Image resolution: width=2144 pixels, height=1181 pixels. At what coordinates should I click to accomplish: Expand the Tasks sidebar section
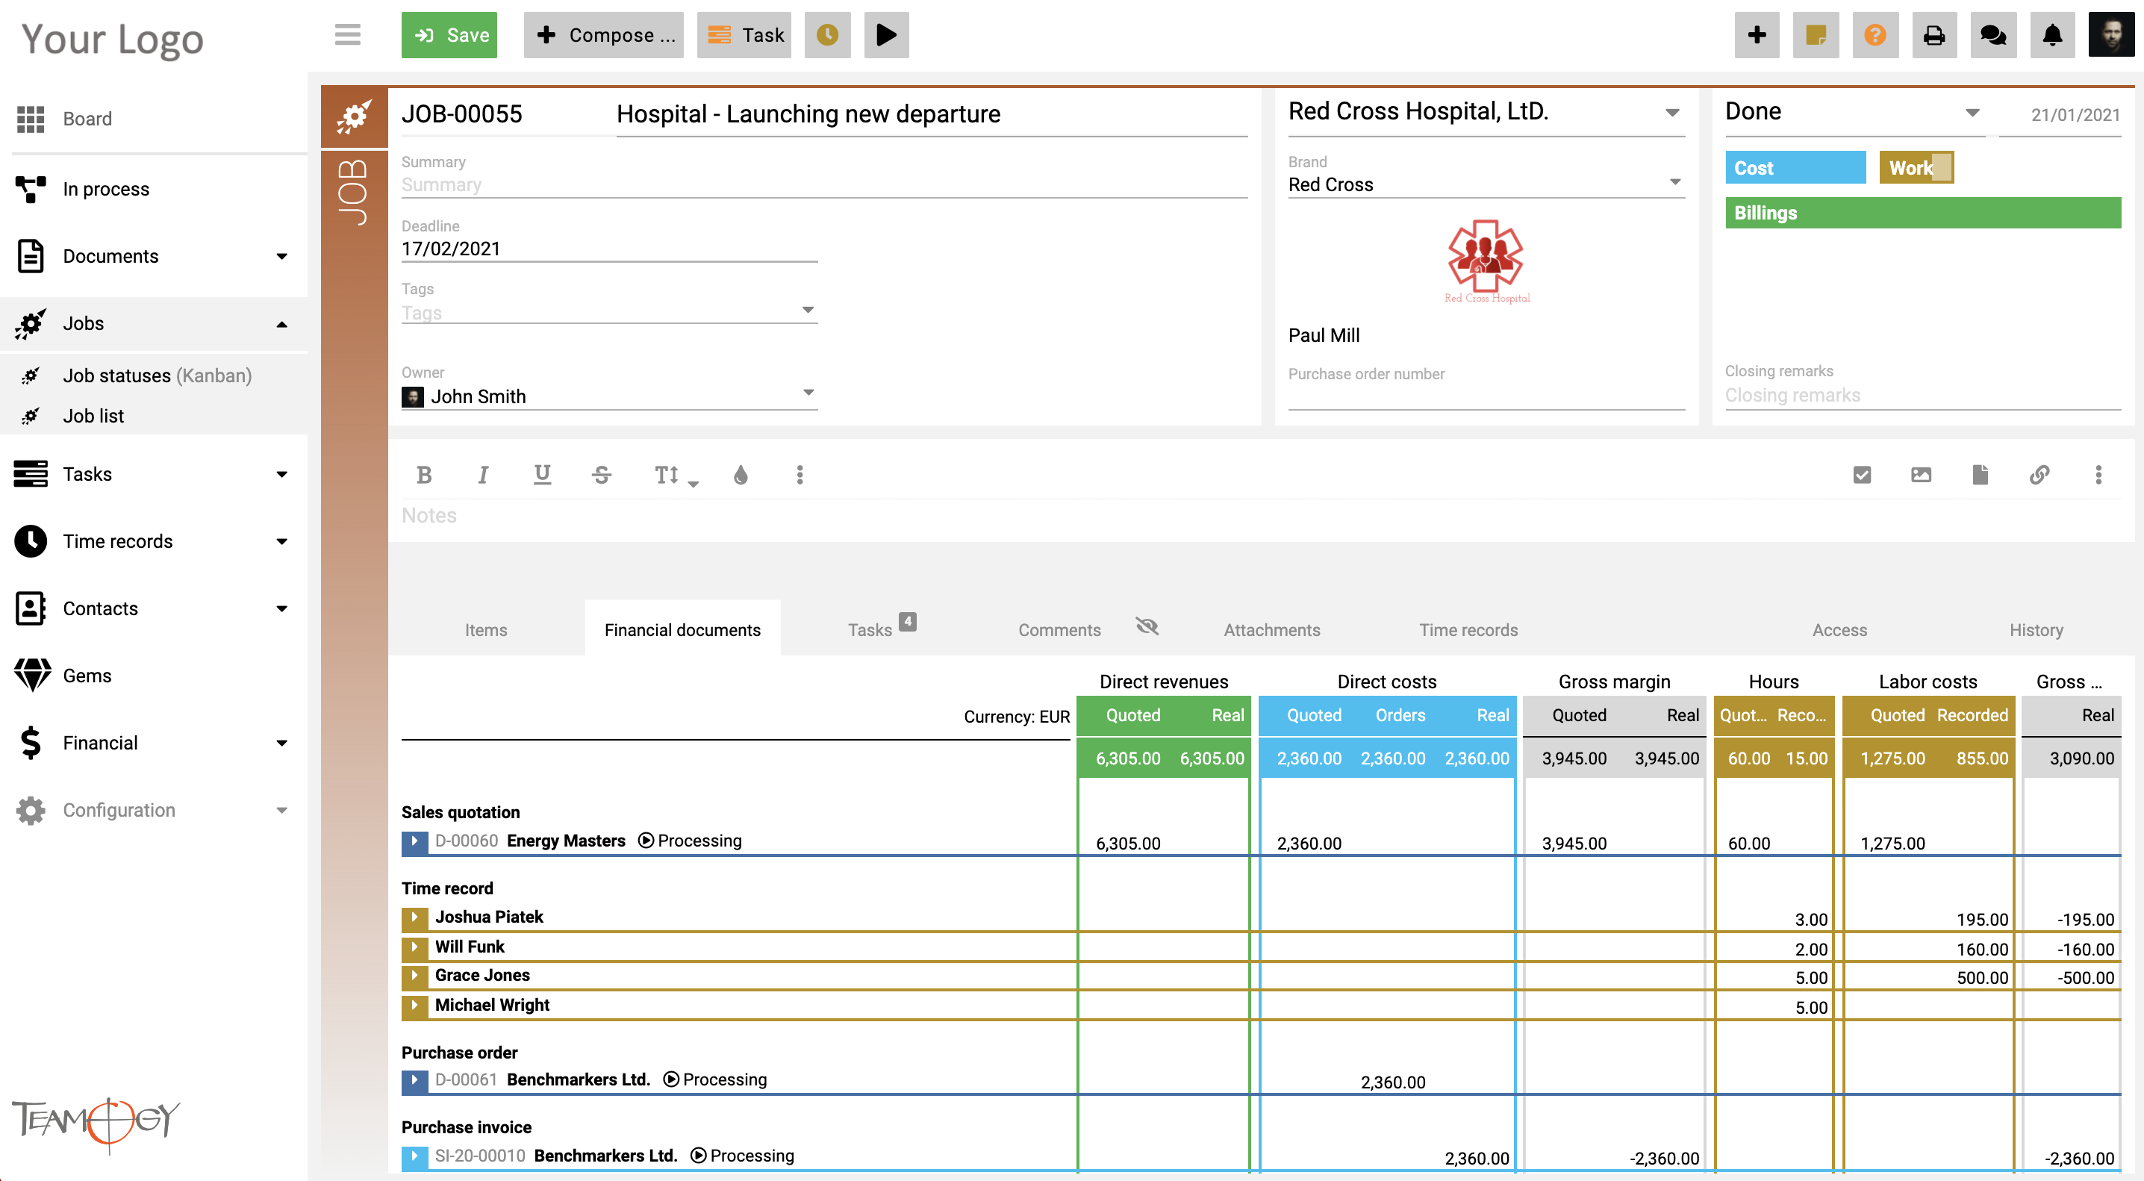[154, 473]
